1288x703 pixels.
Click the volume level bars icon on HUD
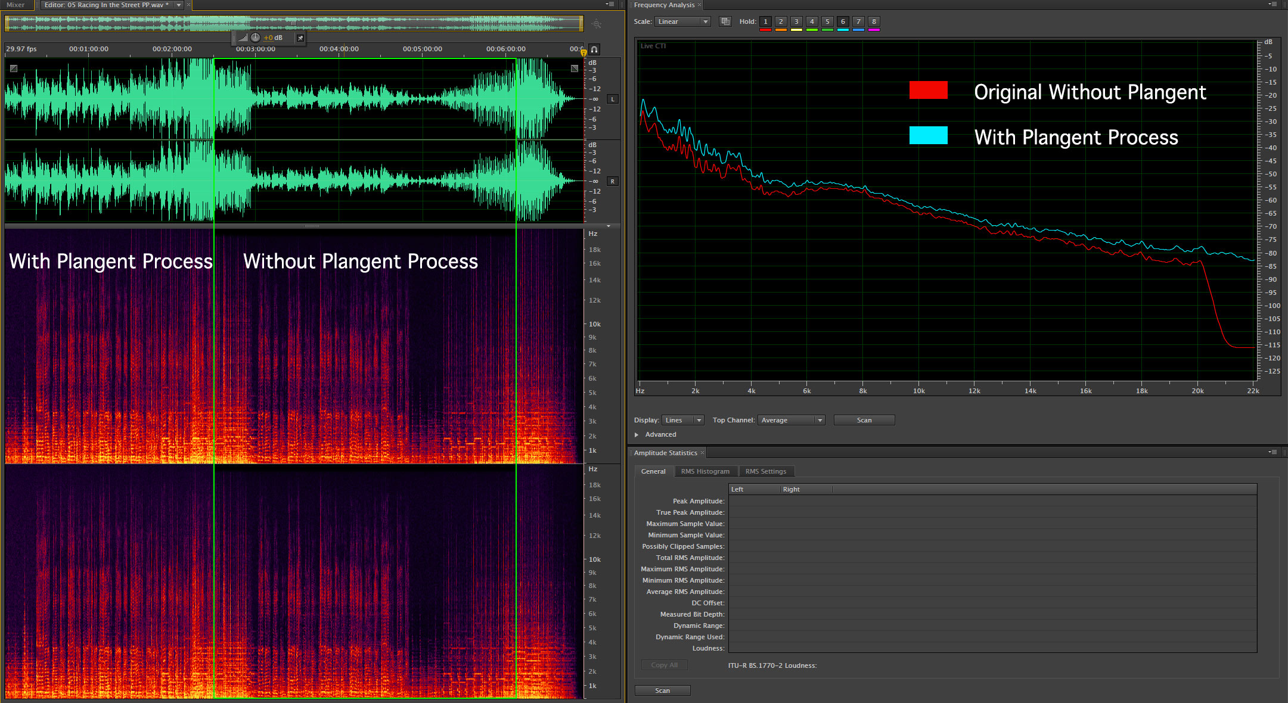coord(243,38)
